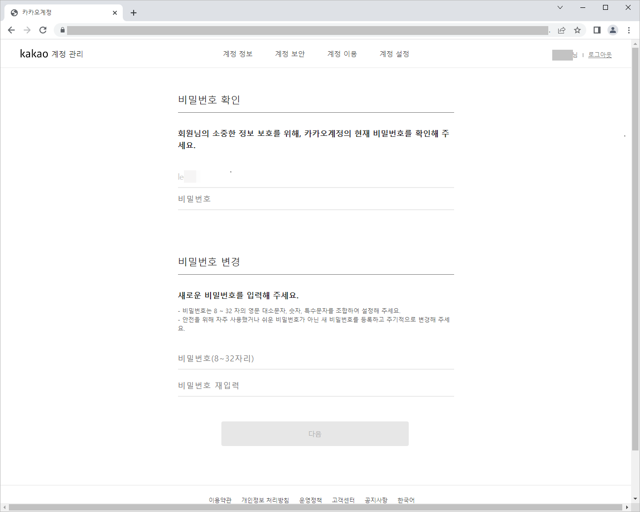Image resolution: width=640 pixels, height=512 pixels.
Task: Open a new browser tab with the plus
Action: (133, 12)
